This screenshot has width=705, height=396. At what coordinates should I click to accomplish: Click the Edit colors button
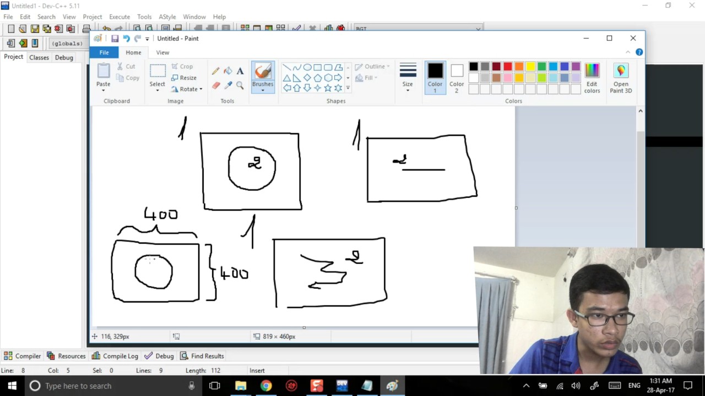[x=592, y=78]
